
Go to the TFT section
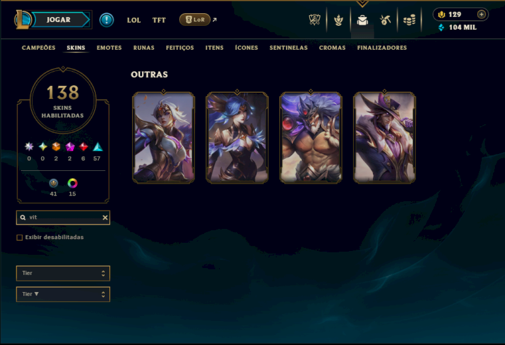(159, 20)
